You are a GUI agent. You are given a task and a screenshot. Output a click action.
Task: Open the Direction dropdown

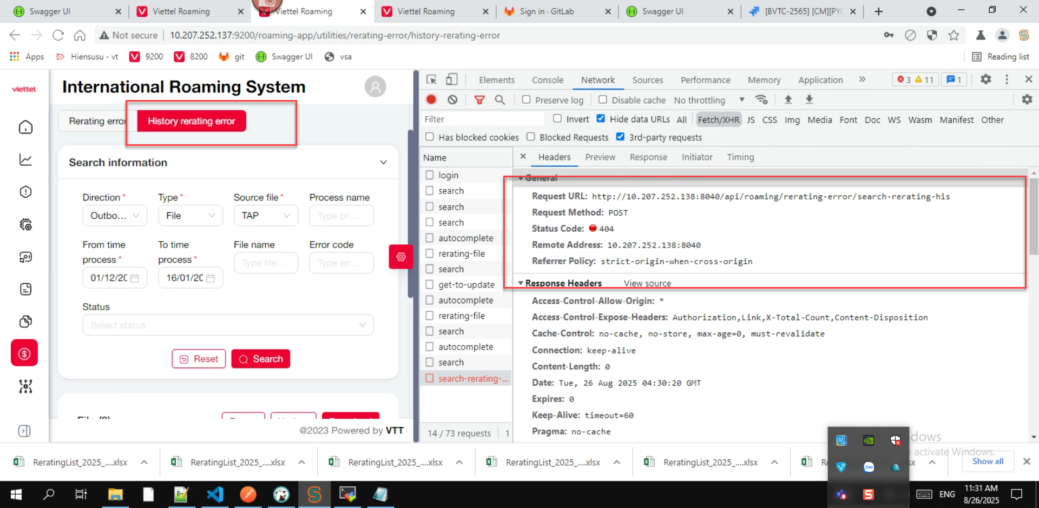tap(114, 216)
